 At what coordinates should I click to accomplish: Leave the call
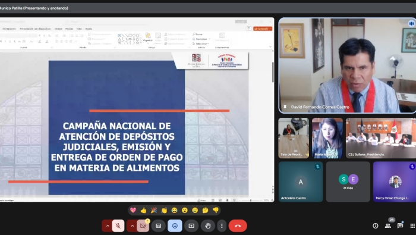coord(238,225)
